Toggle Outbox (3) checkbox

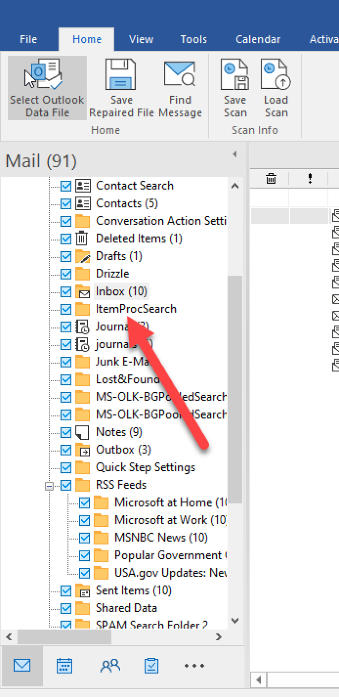tap(66, 449)
